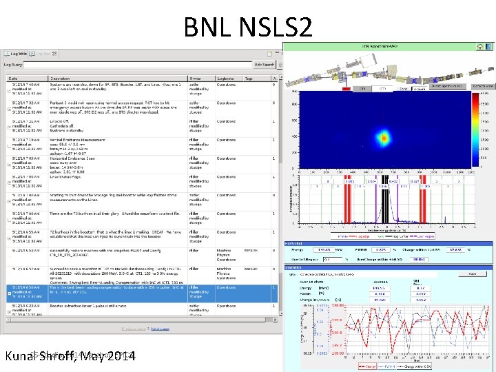Go to Next page link
The height and width of the screenshot is (372, 496).
(x=160, y=329)
